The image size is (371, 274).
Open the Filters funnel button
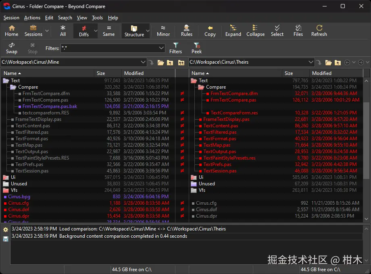(x=175, y=48)
